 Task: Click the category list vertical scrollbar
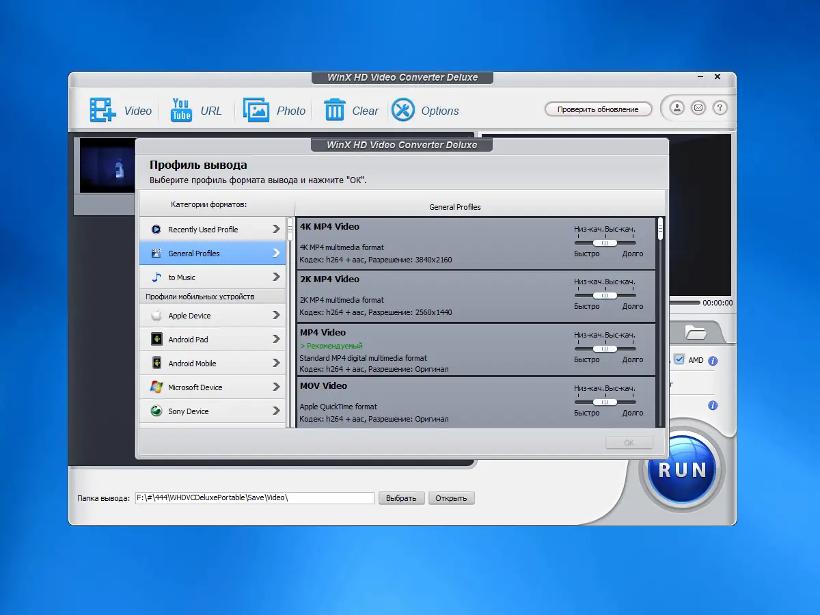click(290, 321)
